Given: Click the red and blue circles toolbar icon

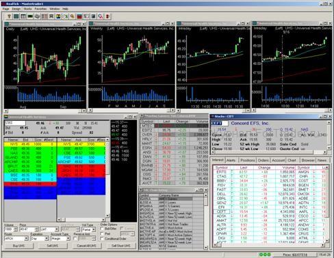Looking at the screenshot, I should click(101, 16).
